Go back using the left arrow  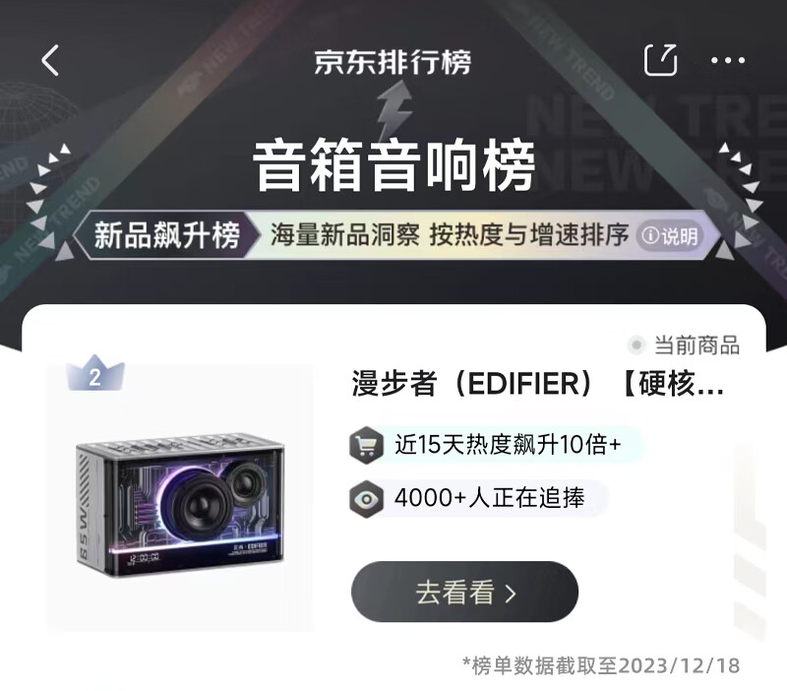pos(50,60)
